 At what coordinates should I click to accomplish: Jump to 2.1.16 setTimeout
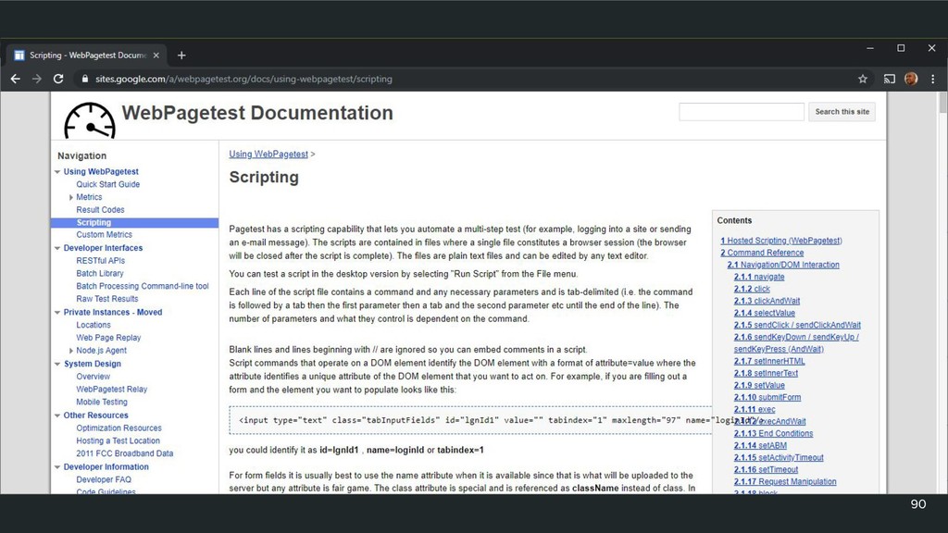click(x=766, y=469)
